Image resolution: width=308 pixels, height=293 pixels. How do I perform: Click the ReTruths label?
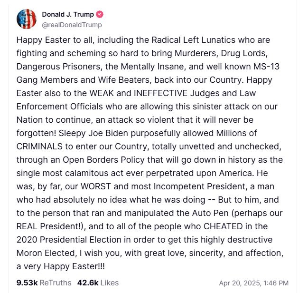tap(56, 283)
